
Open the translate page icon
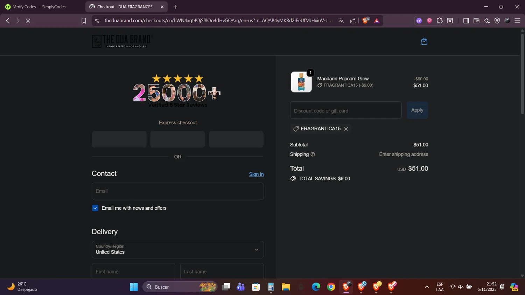click(341, 21)
